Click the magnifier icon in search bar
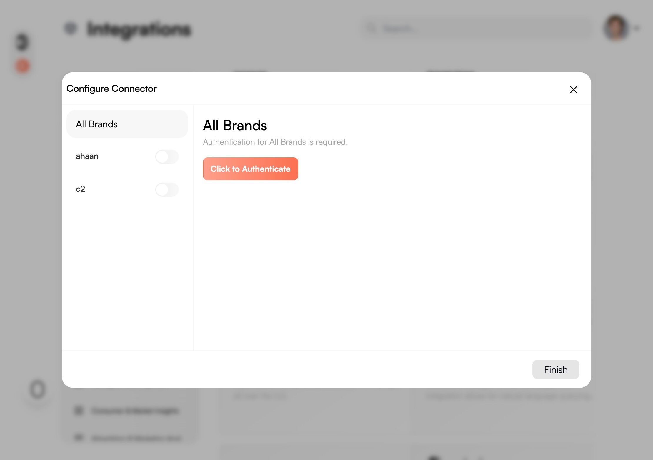The height and width of the screenshot is (460, 653). click(x=372, y=28)
